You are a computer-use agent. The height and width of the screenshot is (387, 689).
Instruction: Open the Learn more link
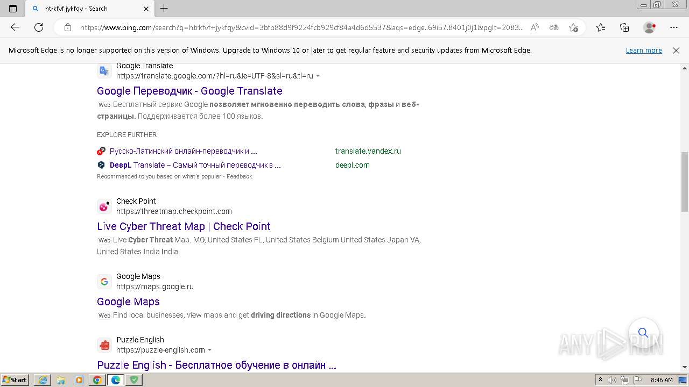644,51
